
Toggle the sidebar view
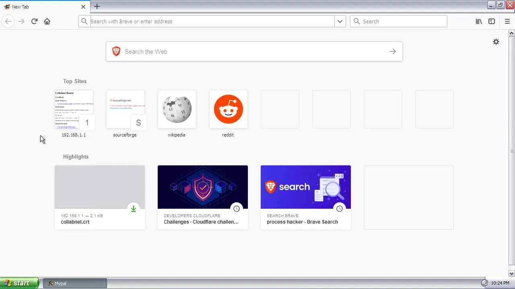point(492,21)
